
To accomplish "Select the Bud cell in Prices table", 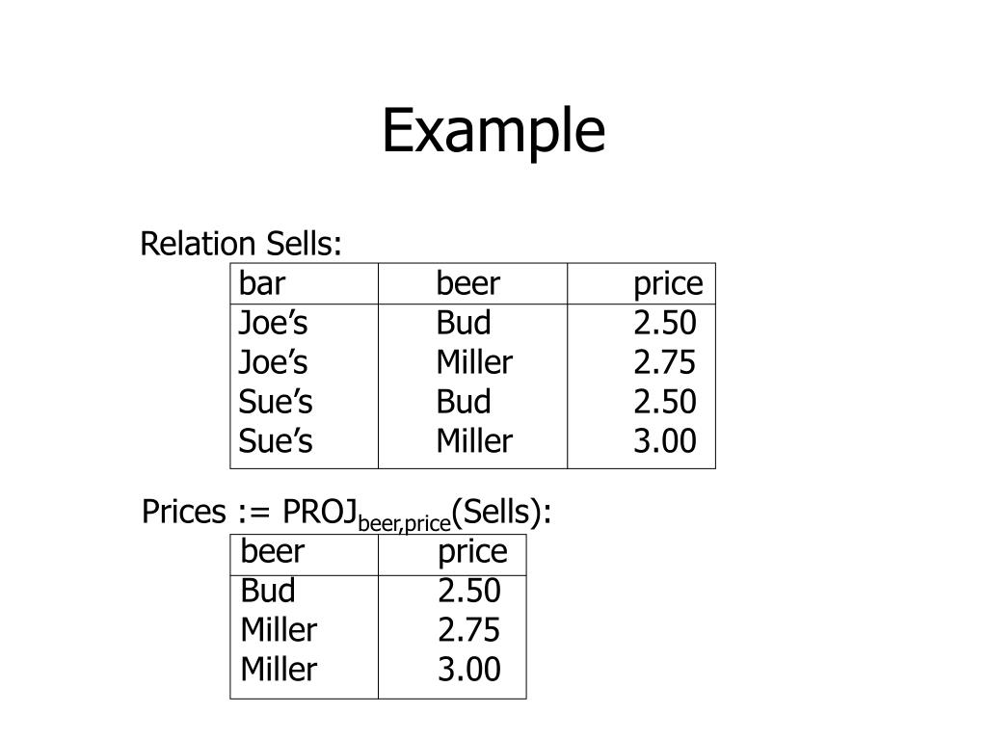I will (x=268, y=591).
